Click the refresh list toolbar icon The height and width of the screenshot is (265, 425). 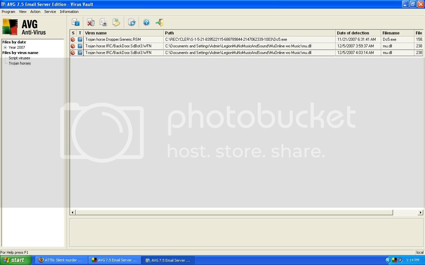(x=132, y=23)
